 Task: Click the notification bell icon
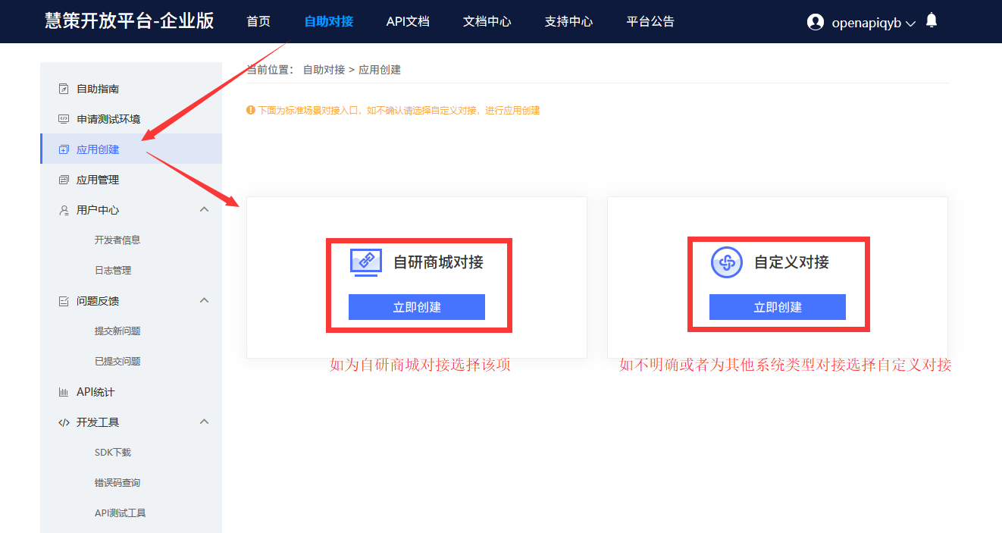tap(932, 20)
